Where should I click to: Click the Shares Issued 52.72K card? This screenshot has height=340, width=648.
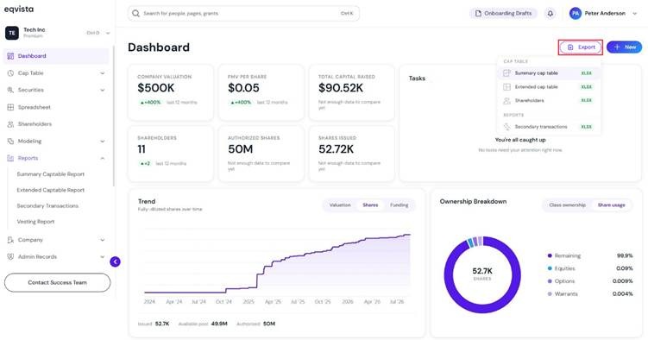352,154
